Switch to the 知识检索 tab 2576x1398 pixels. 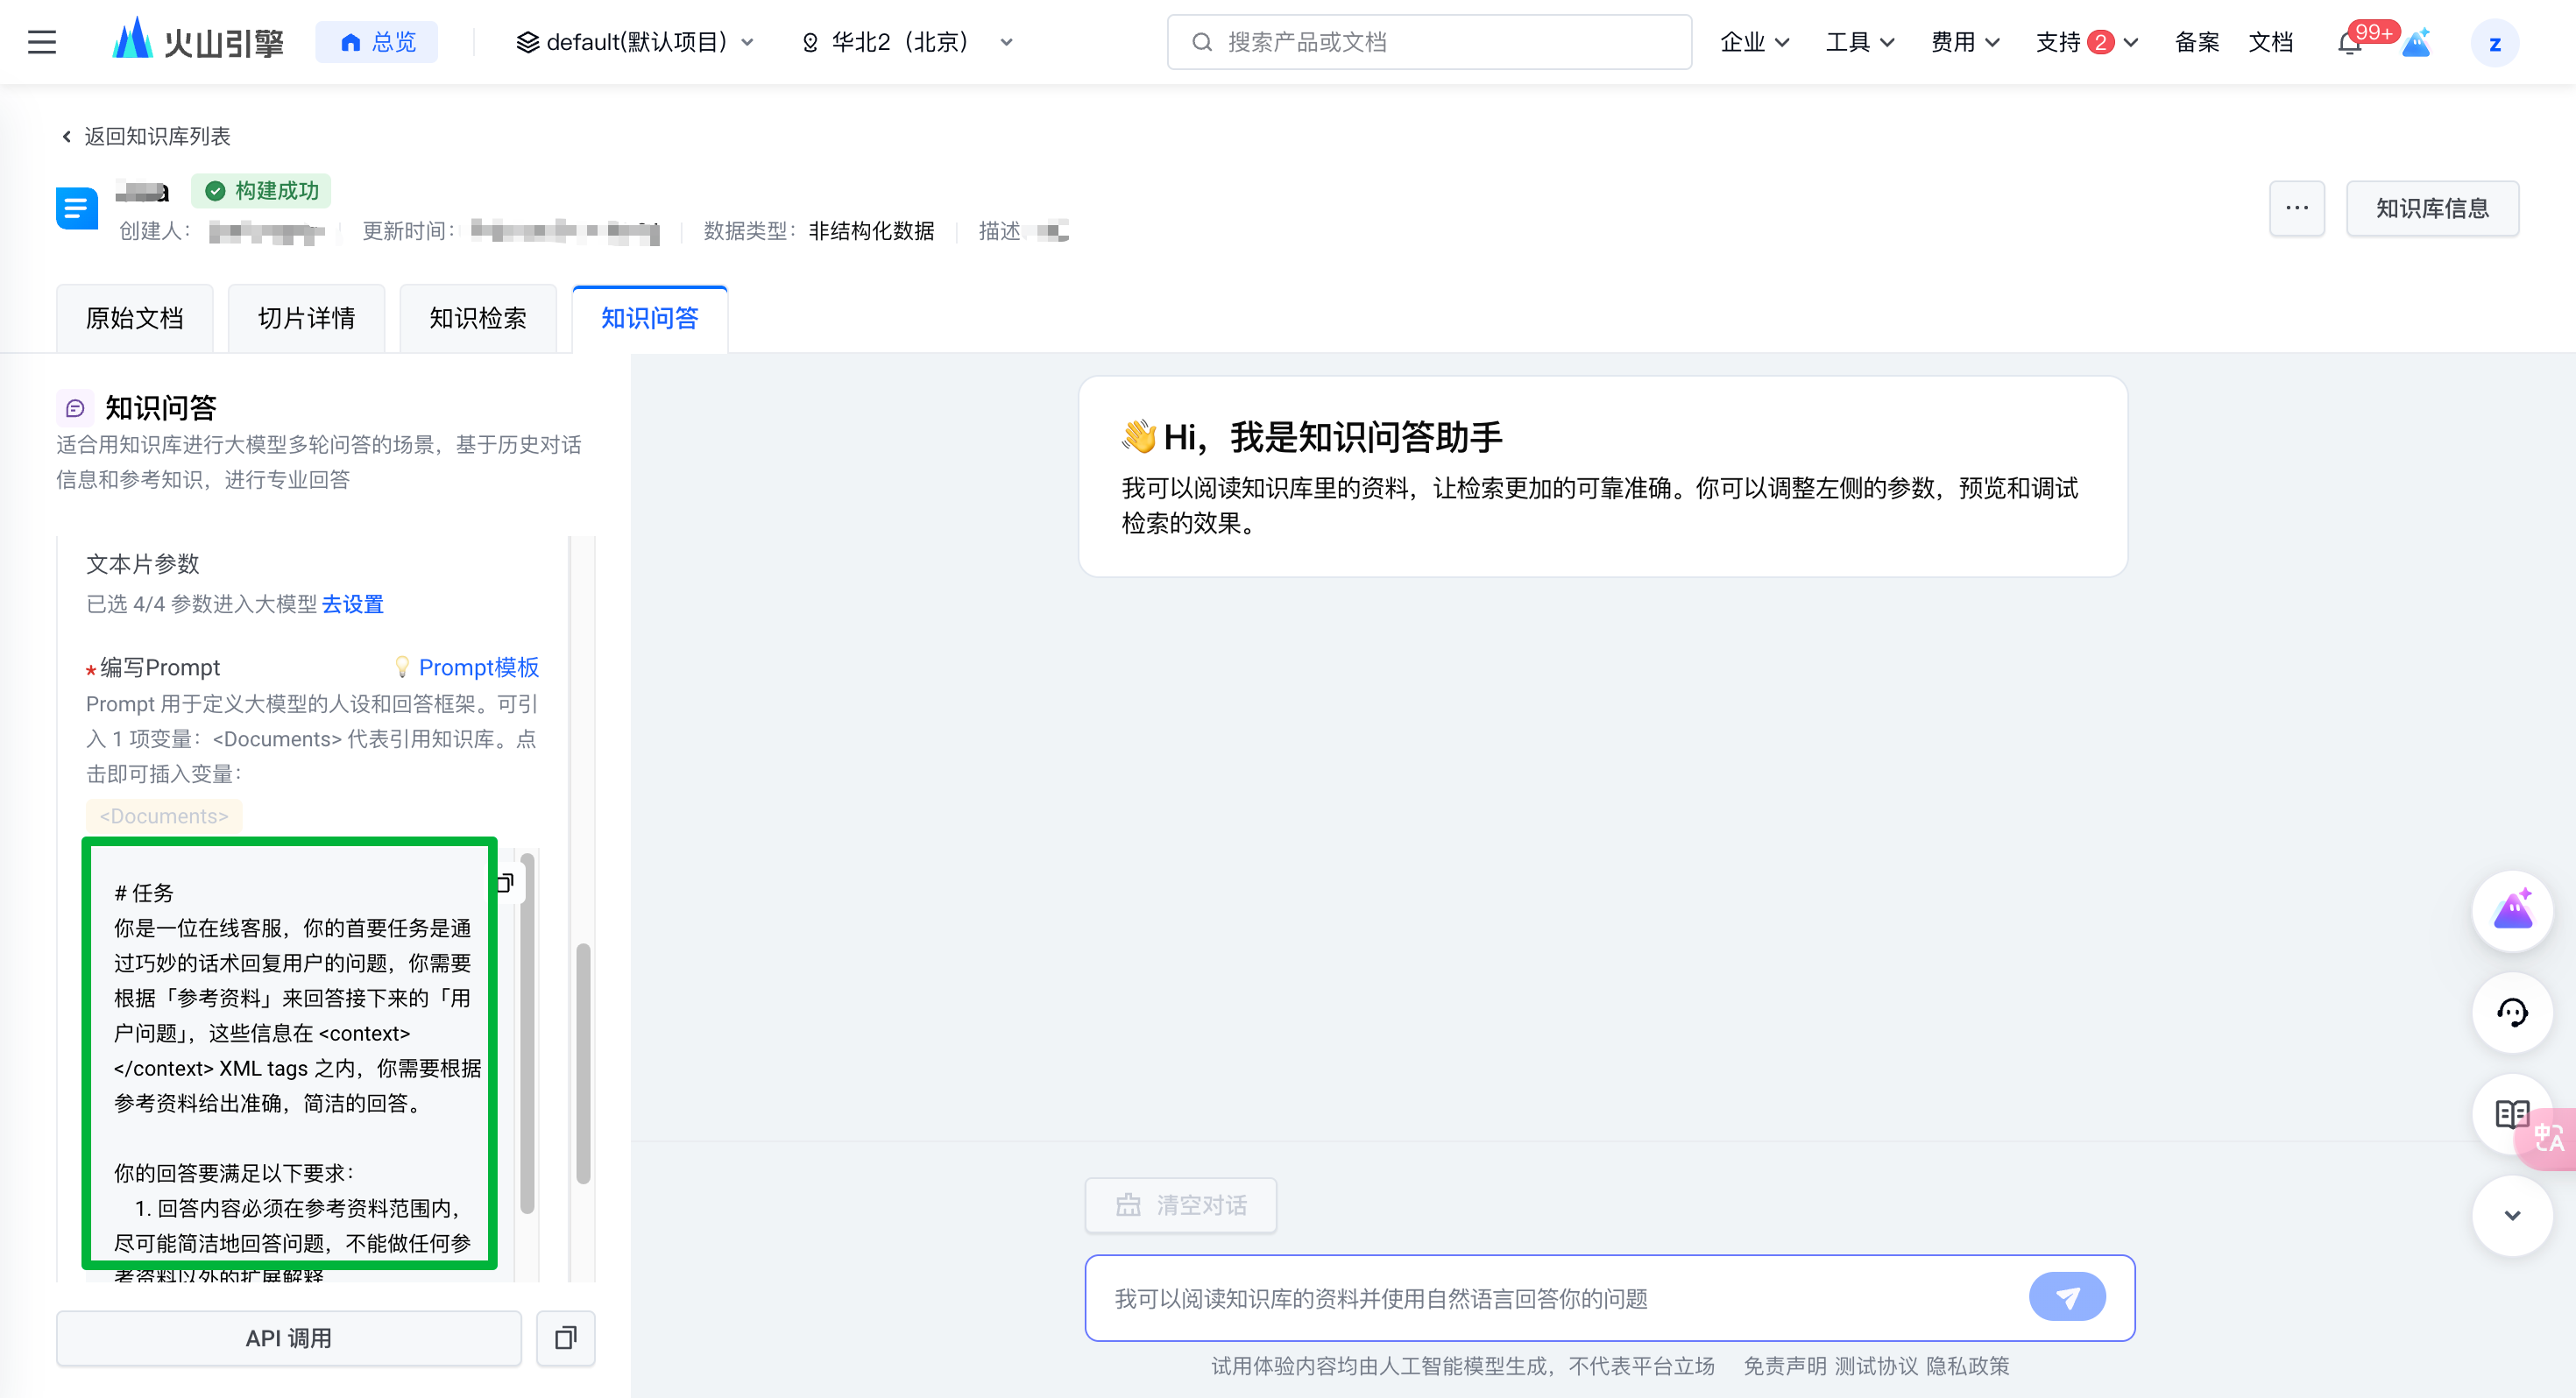click(478, 318)
